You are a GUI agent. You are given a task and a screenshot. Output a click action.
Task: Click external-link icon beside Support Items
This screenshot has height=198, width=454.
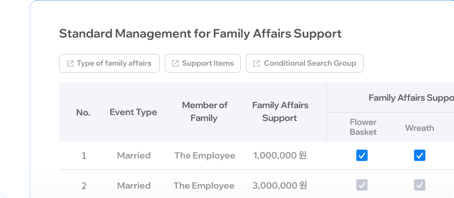(x=176, y=64)
